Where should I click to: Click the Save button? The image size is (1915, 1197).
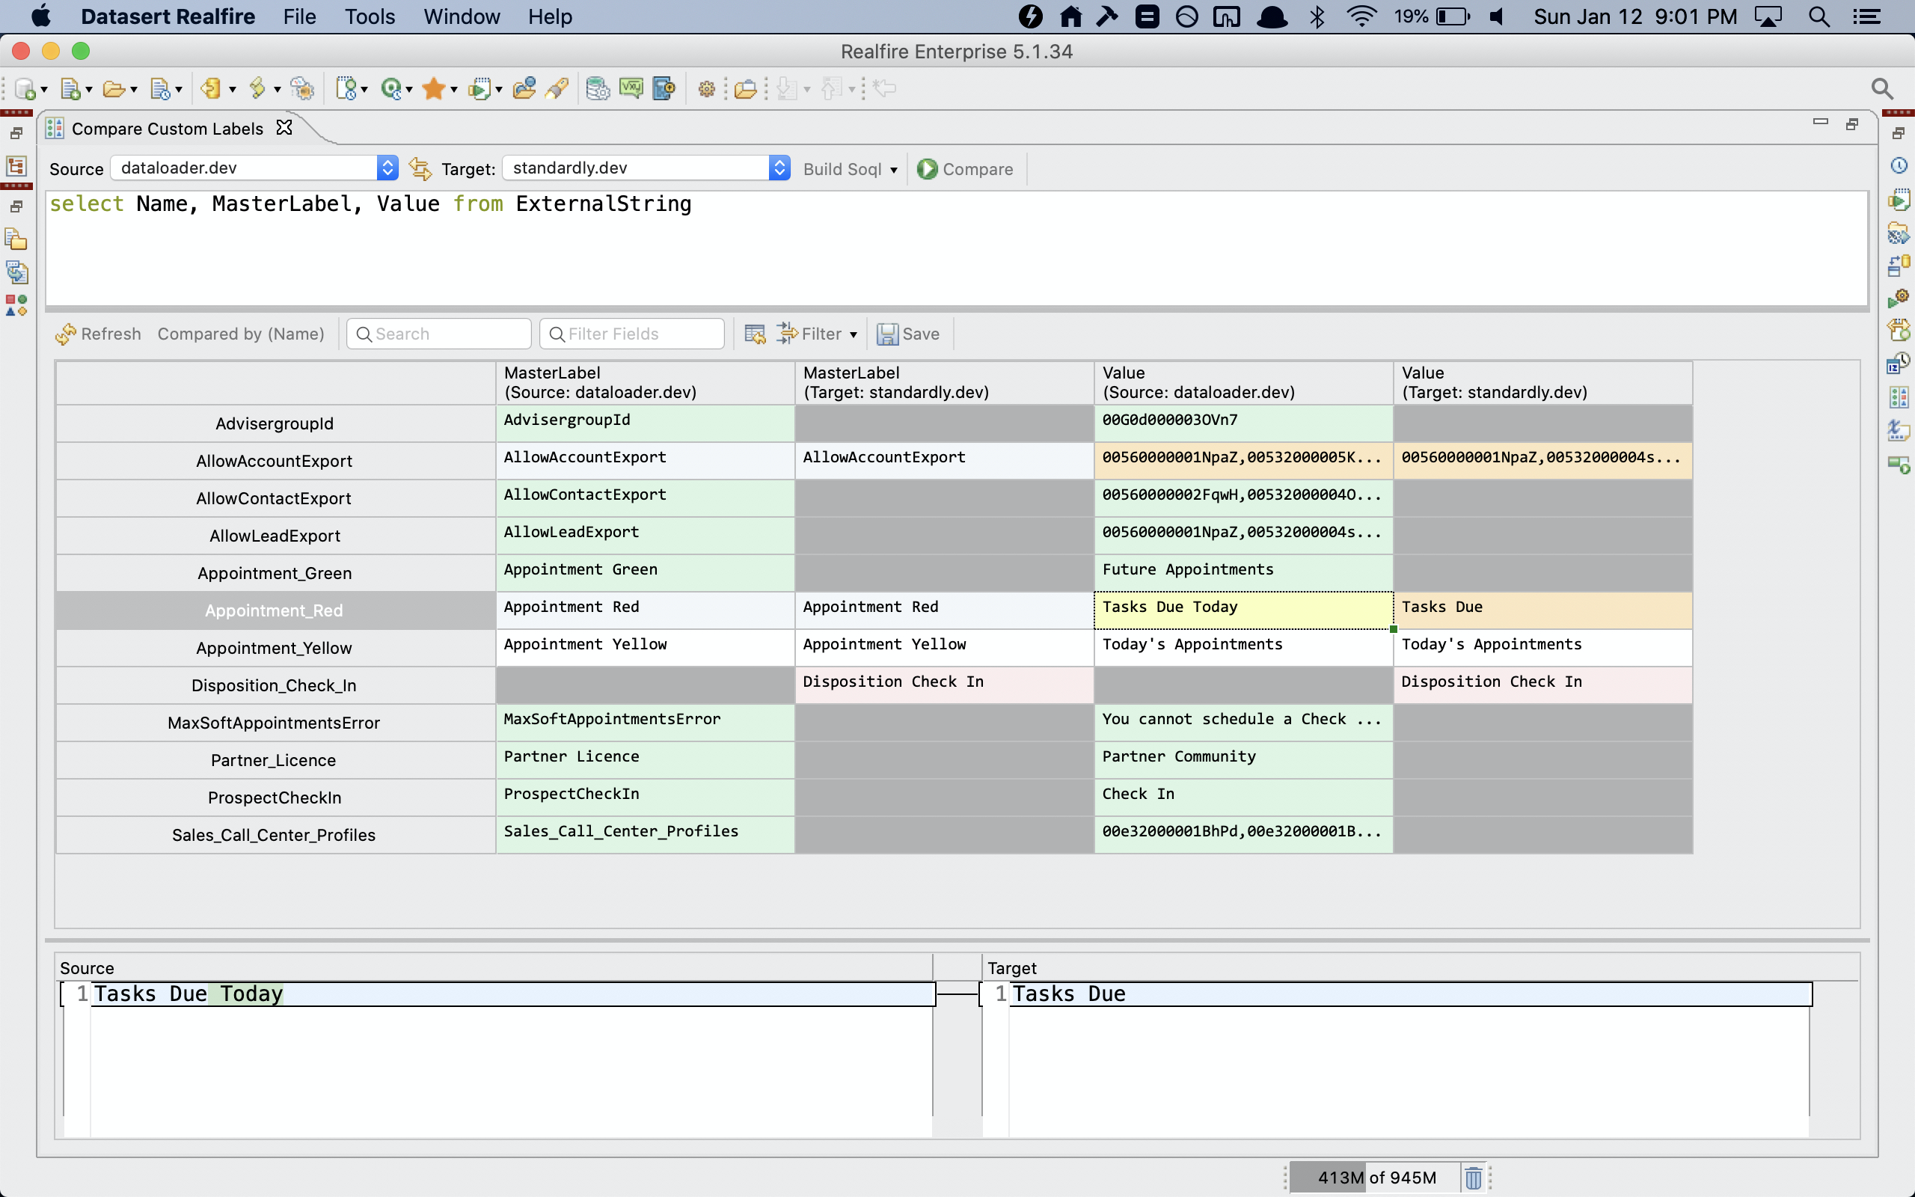point(908,334)
